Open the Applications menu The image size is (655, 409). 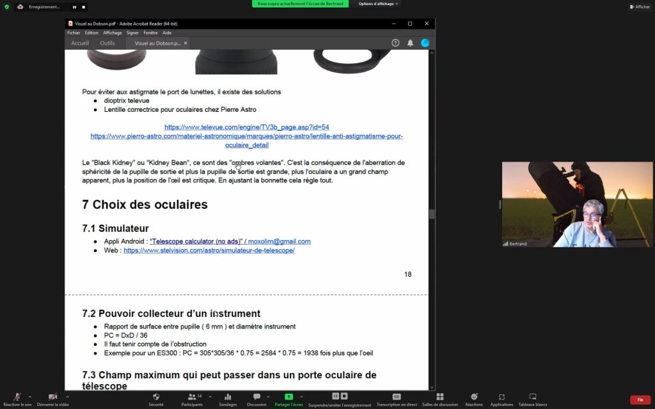point(501,399)
